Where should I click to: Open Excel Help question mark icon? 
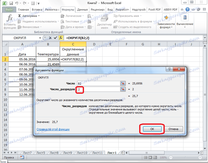click(x=188, y=9)
